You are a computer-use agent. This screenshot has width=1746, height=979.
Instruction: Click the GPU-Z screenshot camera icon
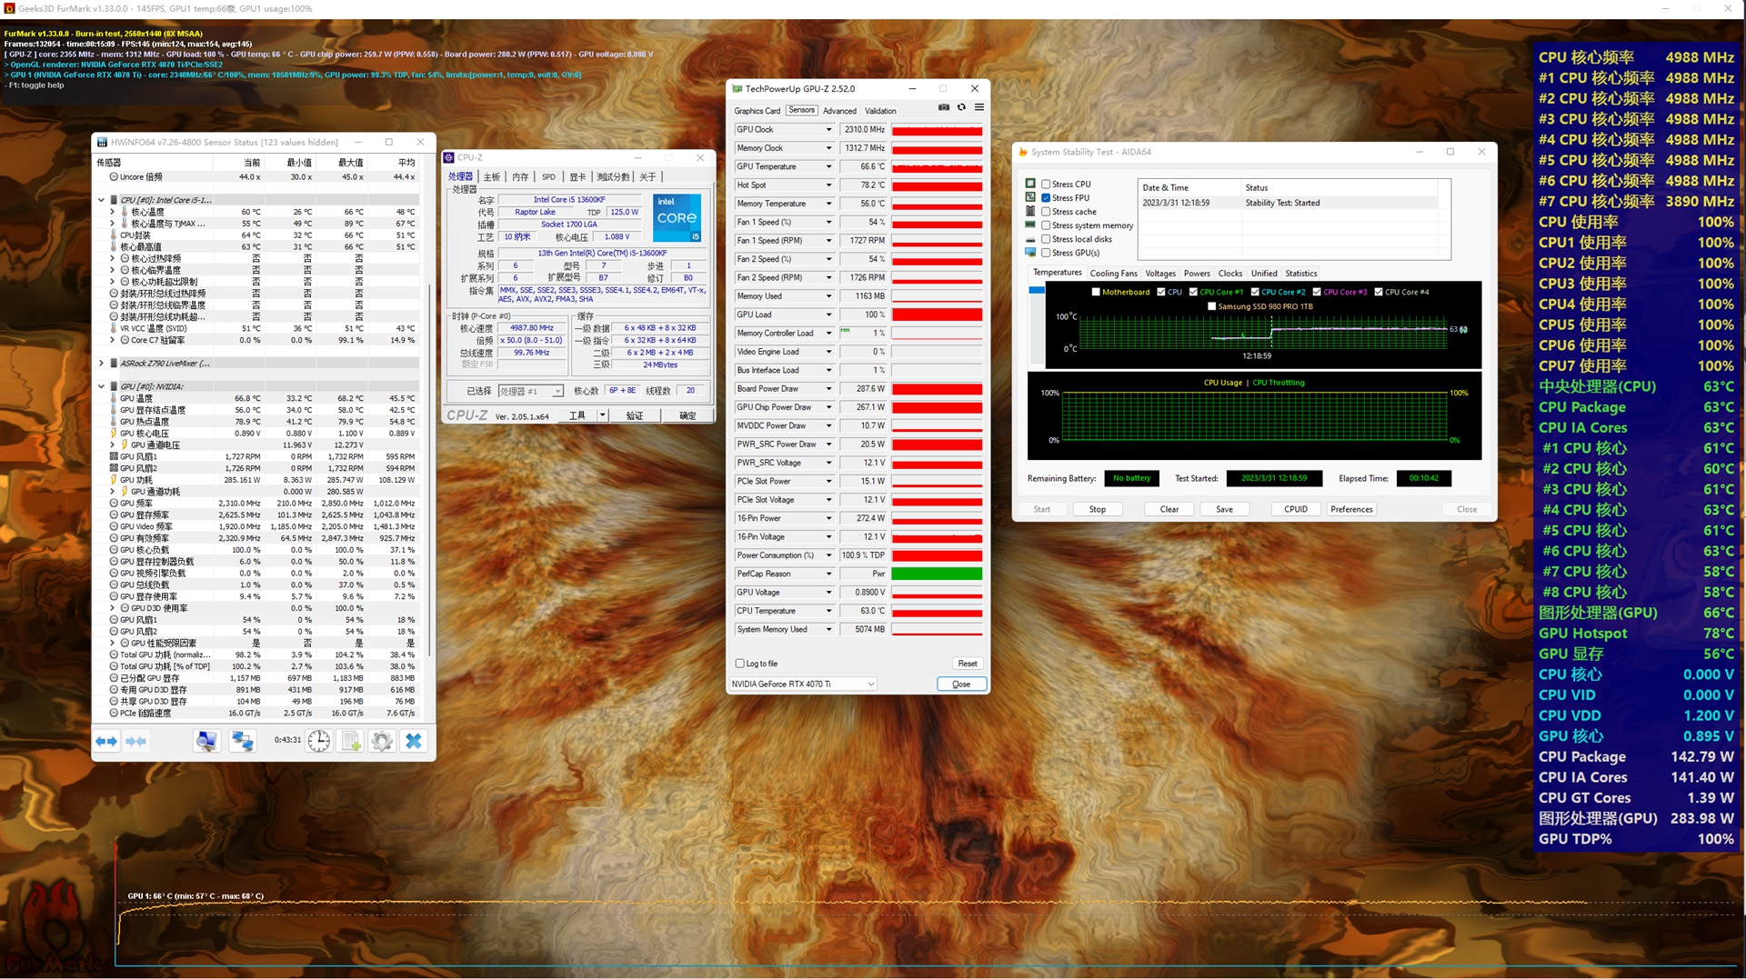click(x=944, y=107)
